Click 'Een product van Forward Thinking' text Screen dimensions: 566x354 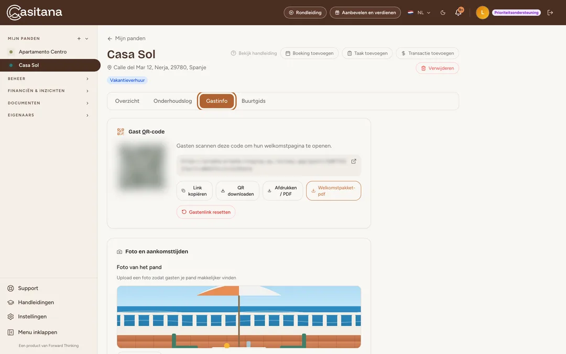[x=48, y=346]
